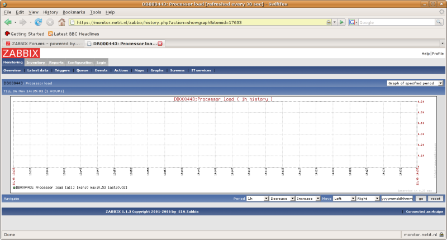Click the Google search box
This screenshot has width=447, height=240.
(397, 22)
